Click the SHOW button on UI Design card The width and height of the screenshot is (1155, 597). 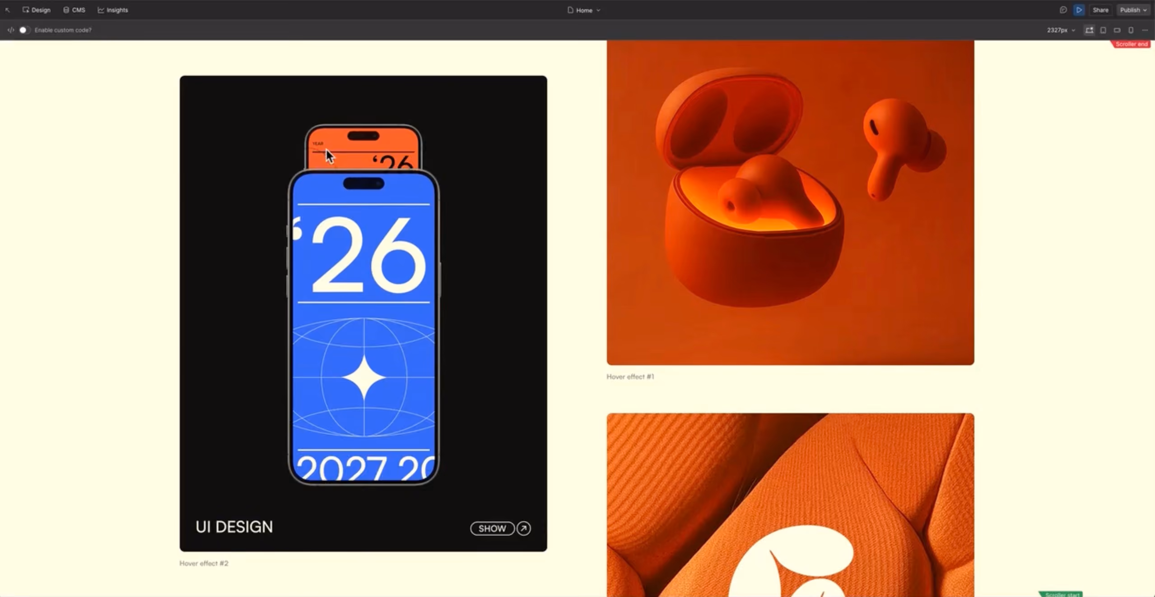tap(492, 528)
